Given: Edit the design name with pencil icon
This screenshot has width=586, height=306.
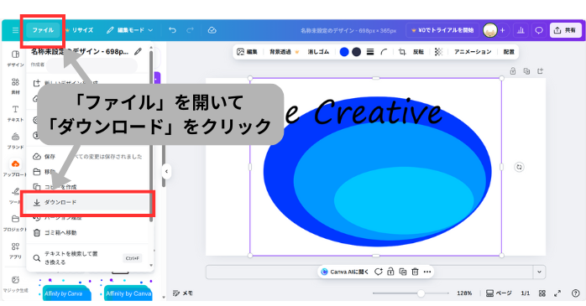Looking at the screenshot, I should click(x=139, y=51).
